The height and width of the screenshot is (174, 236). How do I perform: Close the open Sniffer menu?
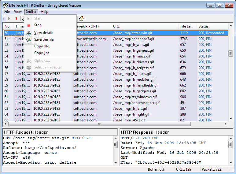click(31, 12)
